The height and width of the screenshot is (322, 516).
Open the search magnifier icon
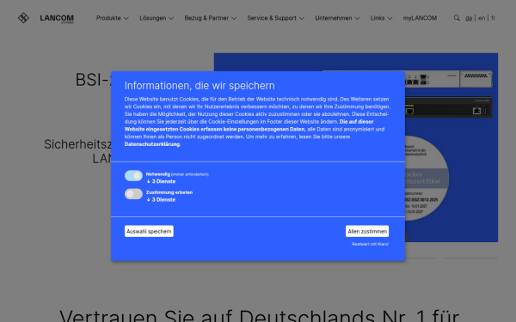point(457,18)
